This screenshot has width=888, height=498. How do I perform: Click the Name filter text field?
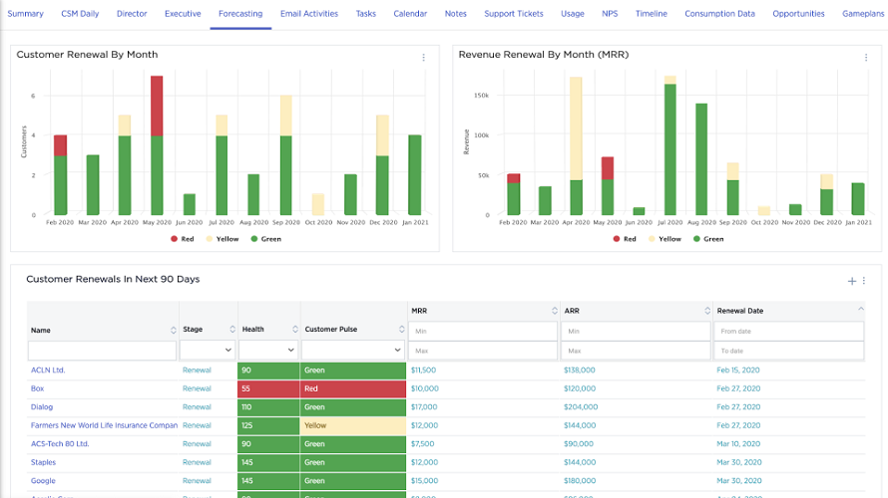coord(103,351)
